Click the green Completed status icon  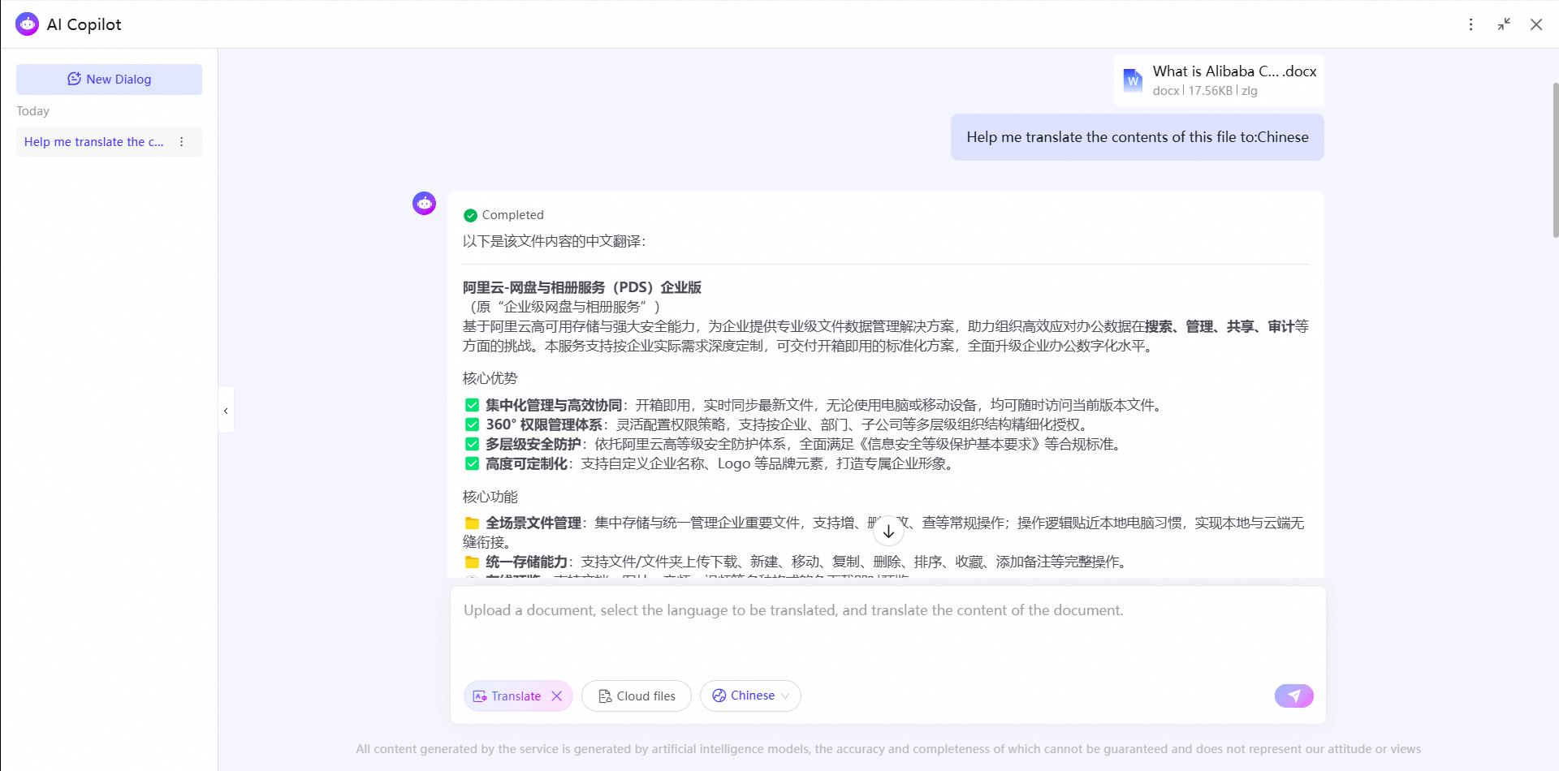coord(470,215)
